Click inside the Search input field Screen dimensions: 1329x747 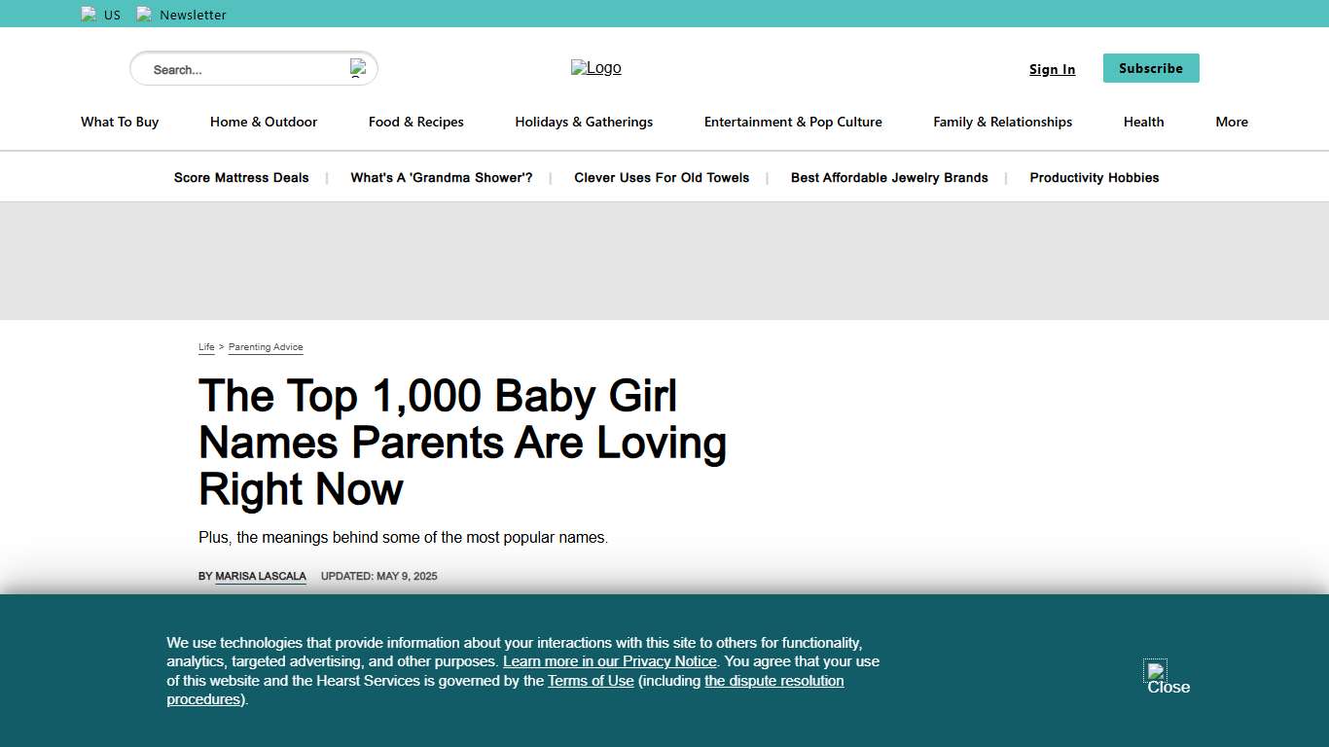[x=233, y=68]
